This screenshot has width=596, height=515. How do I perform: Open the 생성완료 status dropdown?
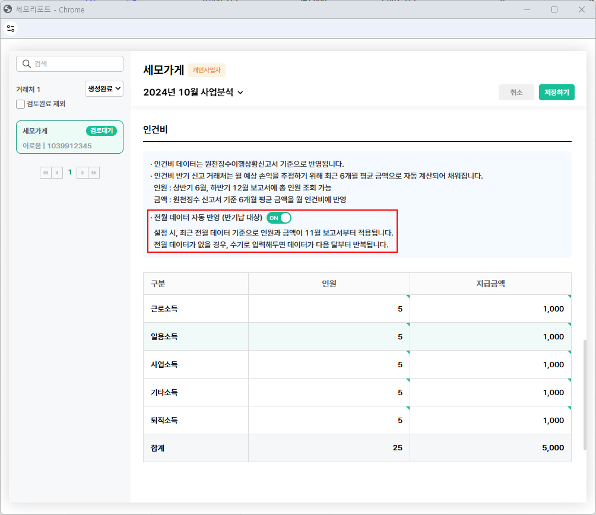[104, 89]
